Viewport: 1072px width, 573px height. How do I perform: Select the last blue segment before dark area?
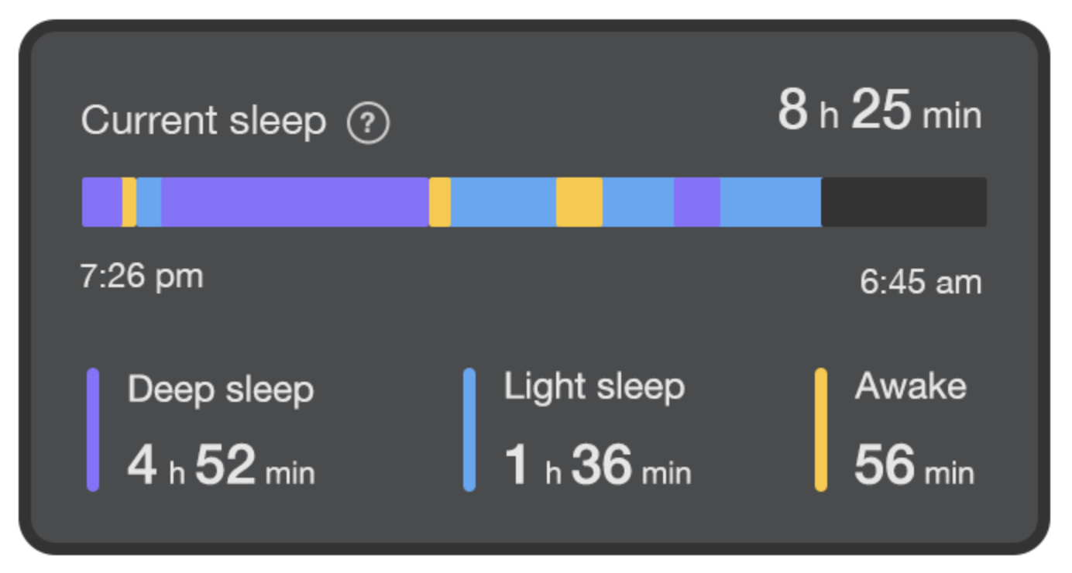click(771, 202)
